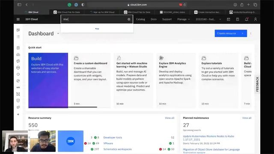This screenshot has height=154, width=274.
Task: Expand the Manage dropdown menu
Action: click(x=184, y=19)
